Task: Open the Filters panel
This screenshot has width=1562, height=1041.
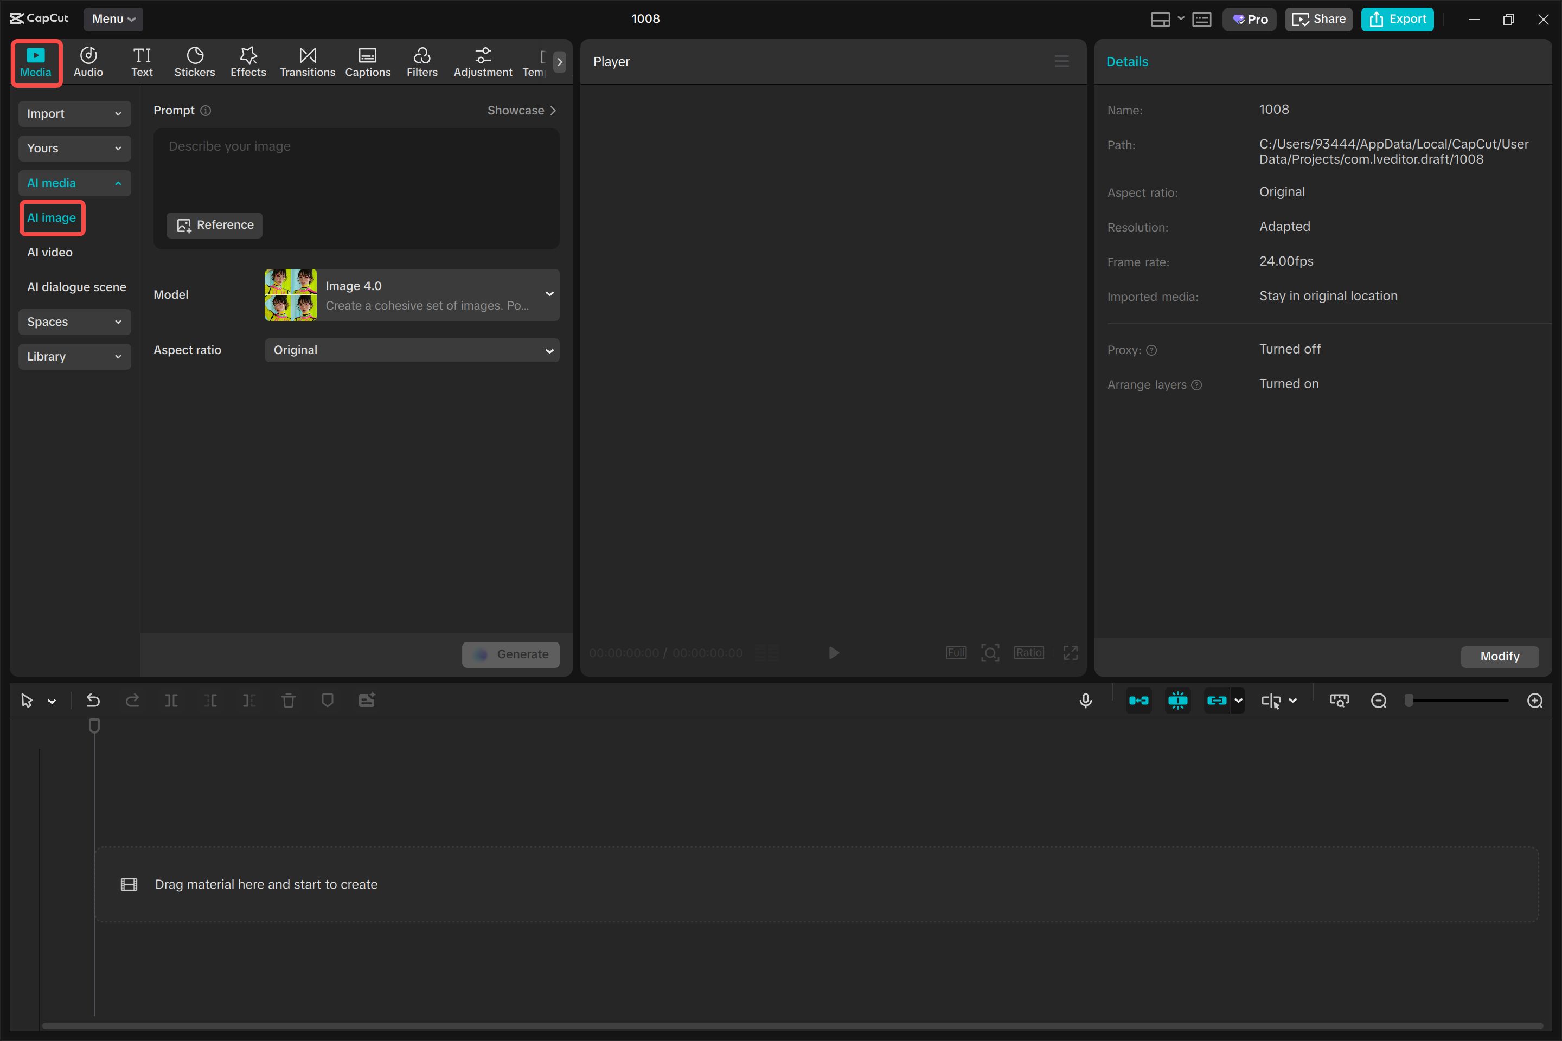Action: (x=422, y=62)
